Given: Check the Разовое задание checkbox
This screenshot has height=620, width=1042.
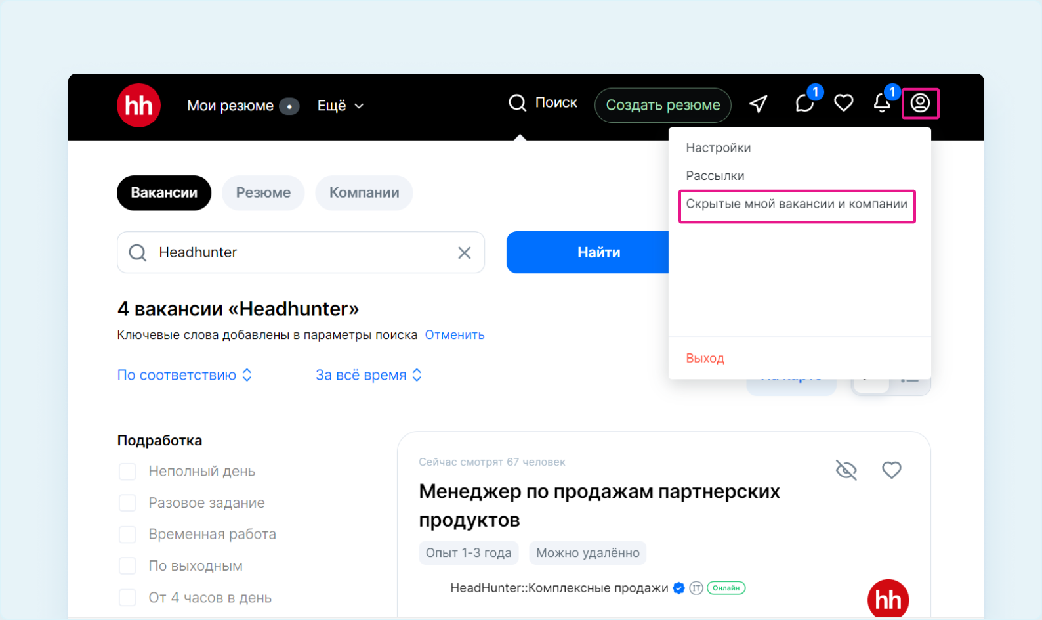Looking at the screenshot, I should point(127,503).
